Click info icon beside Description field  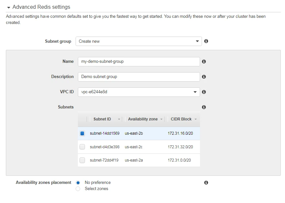pyautogui.click(x=204, y=77)
